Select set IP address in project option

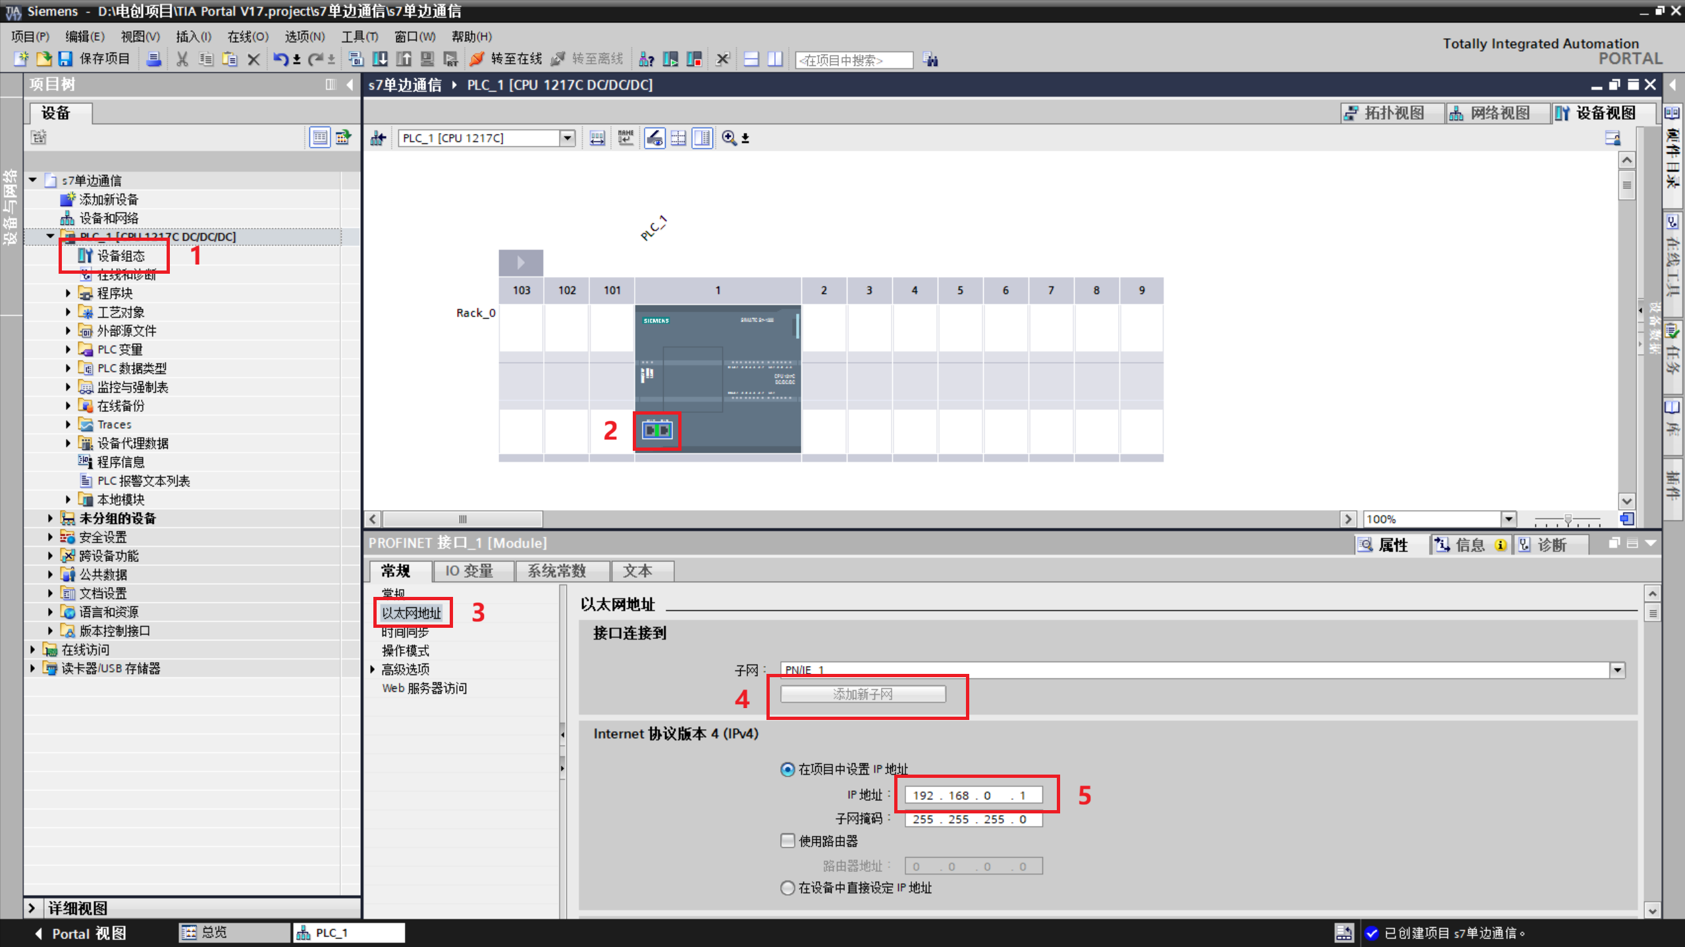788,769
